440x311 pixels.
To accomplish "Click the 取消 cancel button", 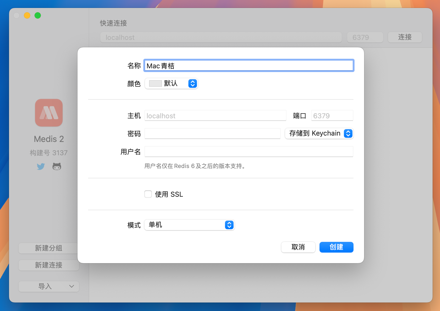I will [x=298, y=247].
